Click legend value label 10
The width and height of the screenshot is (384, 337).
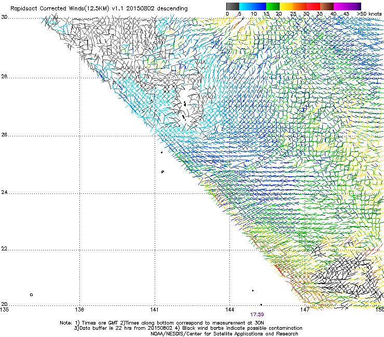click(x=254, y=14)
